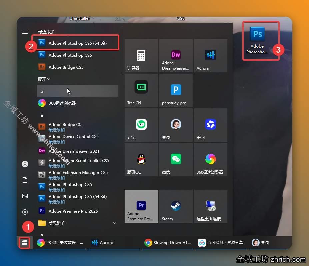This screenshot has height=266, width=309.
Task: Open Adobe Photoshop CS5 under letter A
Action: [78, 187]
